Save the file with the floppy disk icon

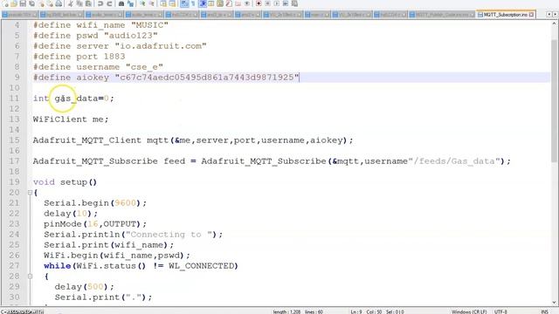click(x=23, y=3)
